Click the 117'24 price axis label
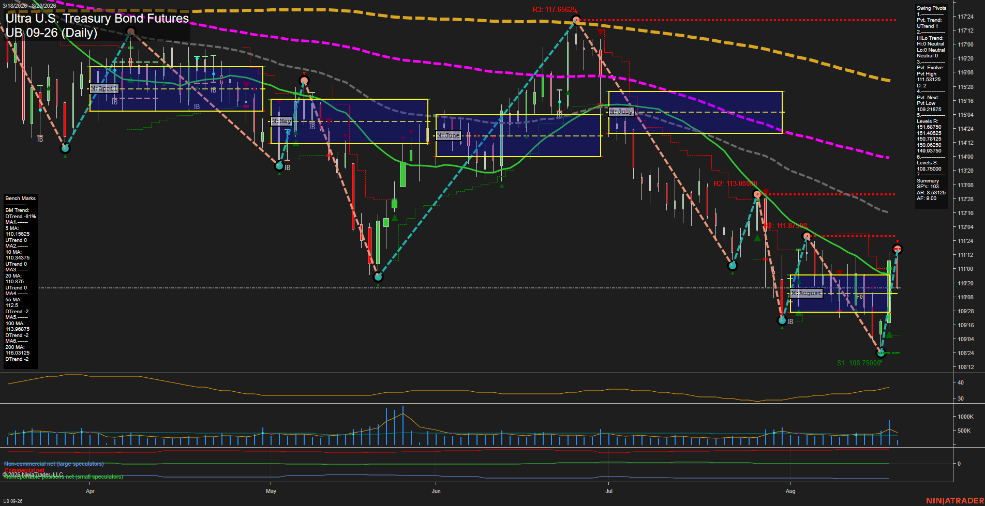The height and width of the screenshot is (506, 985). click(x=965, y=17)
